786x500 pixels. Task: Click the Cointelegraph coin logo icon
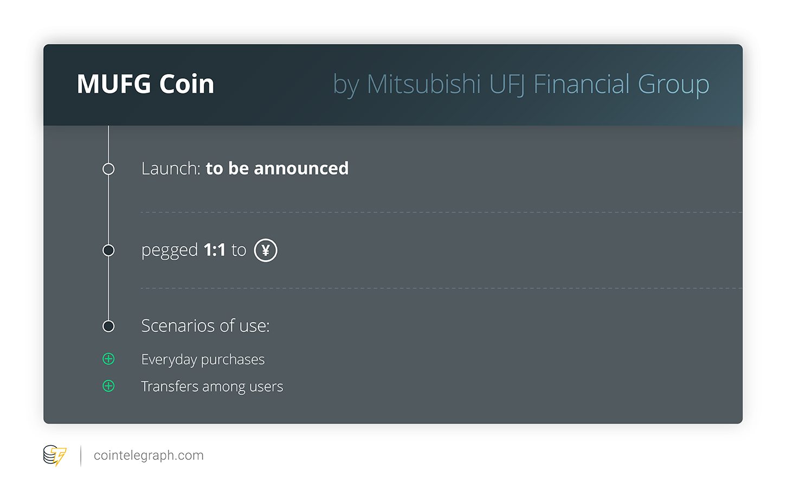(55, 456)
